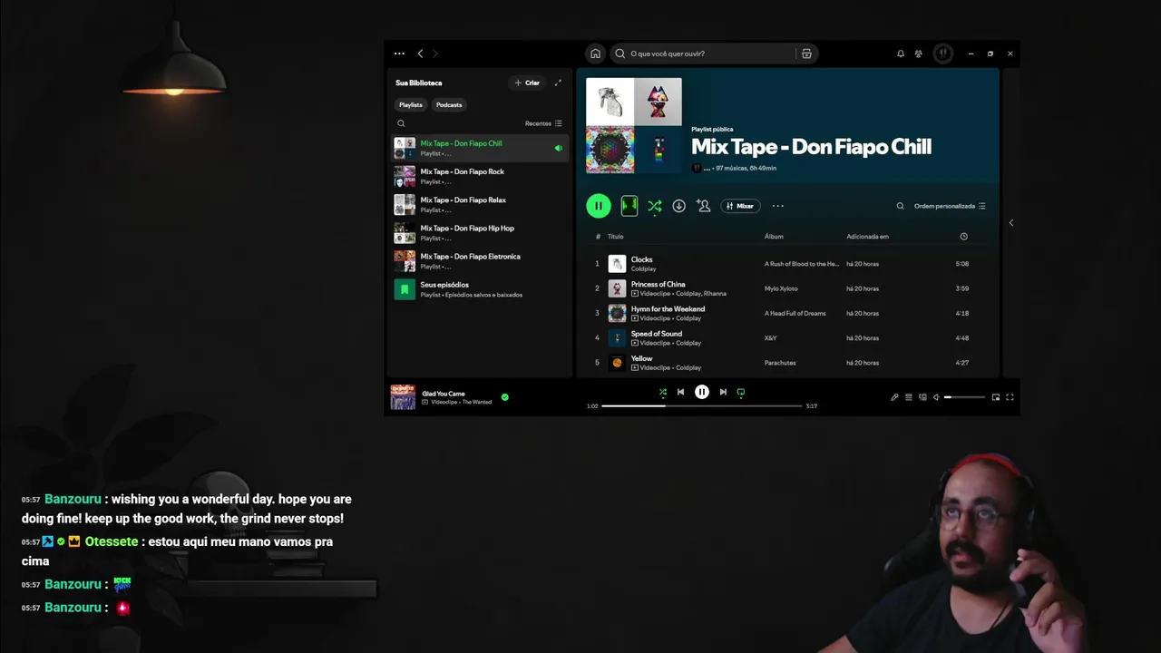Go back using the left navigation arrow
The height and width of the screenshot is (653, 1161).
pyautogui.click(x=420, y=54)
